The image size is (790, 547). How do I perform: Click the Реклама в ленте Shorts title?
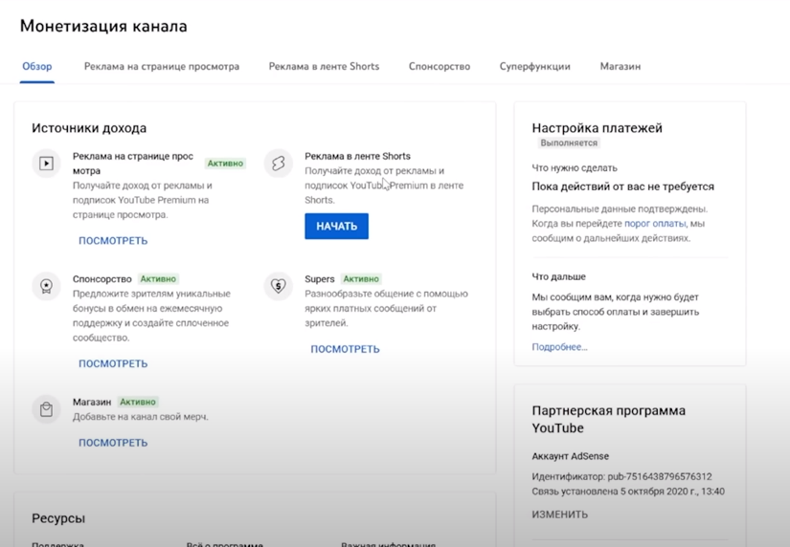pos(358,157)
